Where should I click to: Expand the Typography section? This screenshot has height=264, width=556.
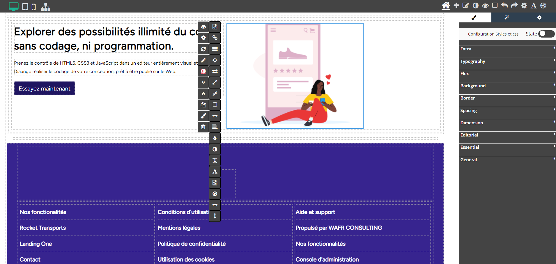point(507,61)
